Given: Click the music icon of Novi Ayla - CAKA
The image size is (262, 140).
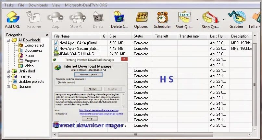Looking at the screenshot, I should [x=56, y=43].
